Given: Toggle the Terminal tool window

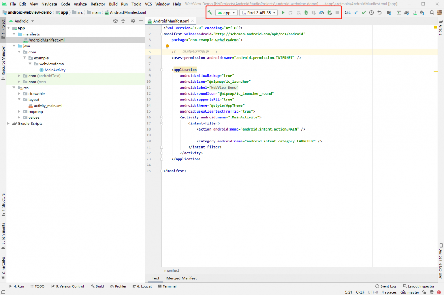Looking at the screenshot, I should (167, 286).
